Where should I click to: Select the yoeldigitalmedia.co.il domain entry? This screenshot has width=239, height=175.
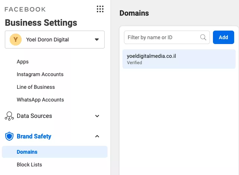click(179, 59)
